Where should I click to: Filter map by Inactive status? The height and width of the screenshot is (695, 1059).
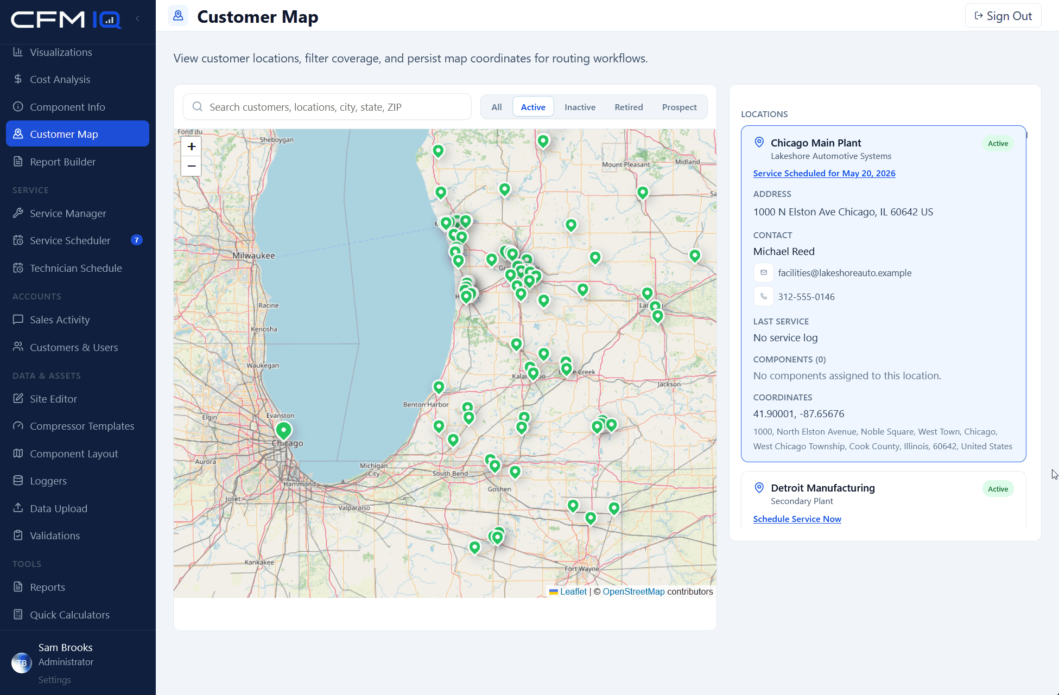pos(580,107)
